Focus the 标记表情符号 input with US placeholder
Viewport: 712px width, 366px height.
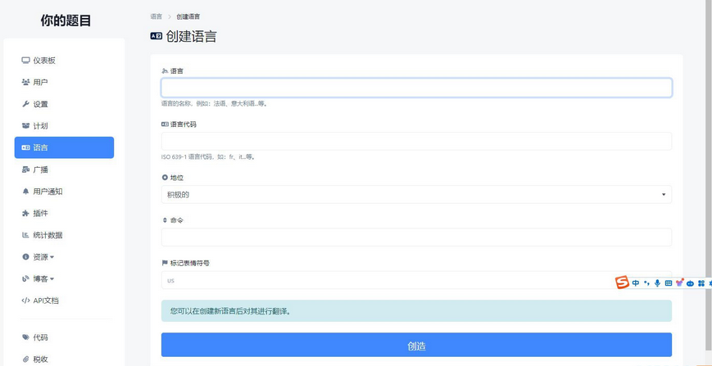[416, 280]
